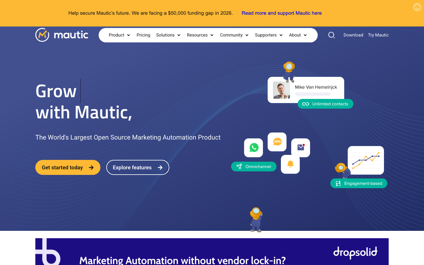Image resolution: width=424 pixels, height=265 pixels.
Task: Click the WhatsApp channel icon
Action: [254, 148]
